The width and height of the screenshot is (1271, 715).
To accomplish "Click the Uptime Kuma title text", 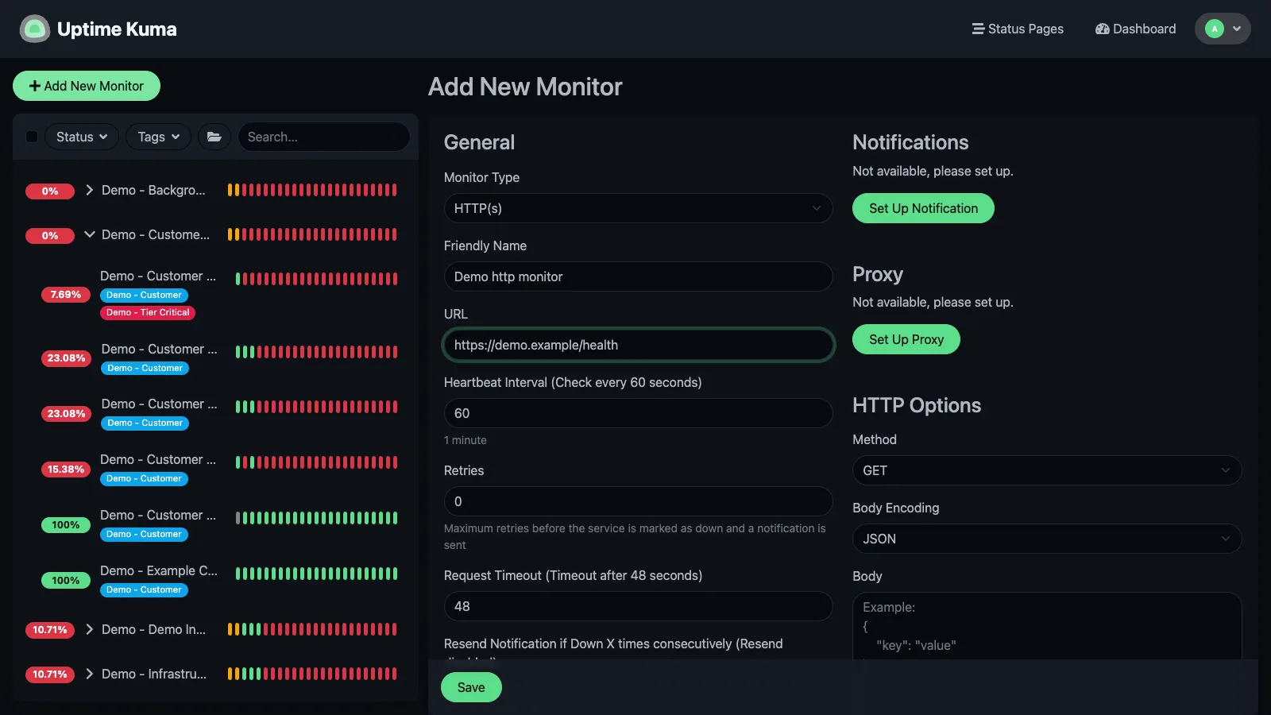I will click(117, 29).
